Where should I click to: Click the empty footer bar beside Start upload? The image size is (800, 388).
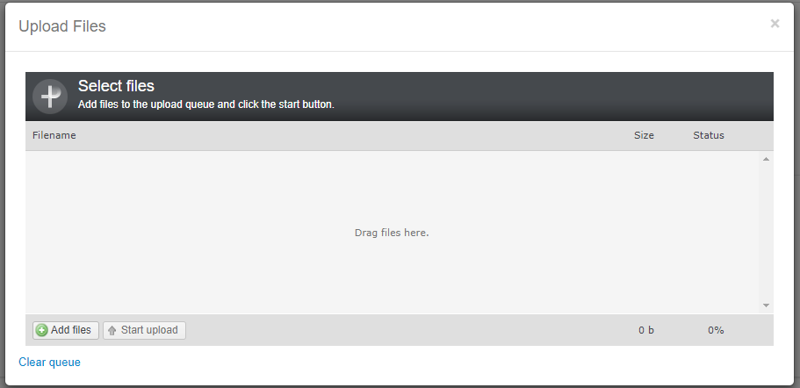(408, 330)
